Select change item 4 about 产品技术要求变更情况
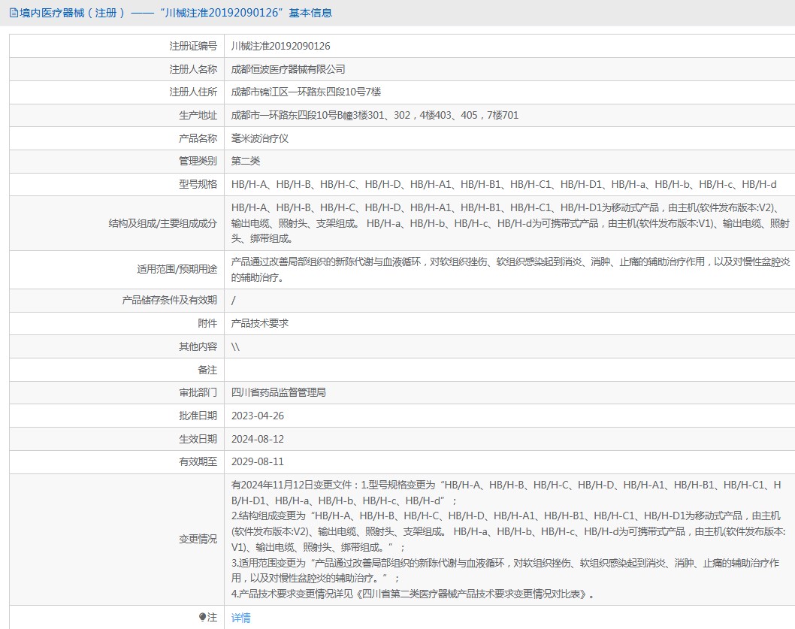Screen dimensions: 795x629 (413, 594)
